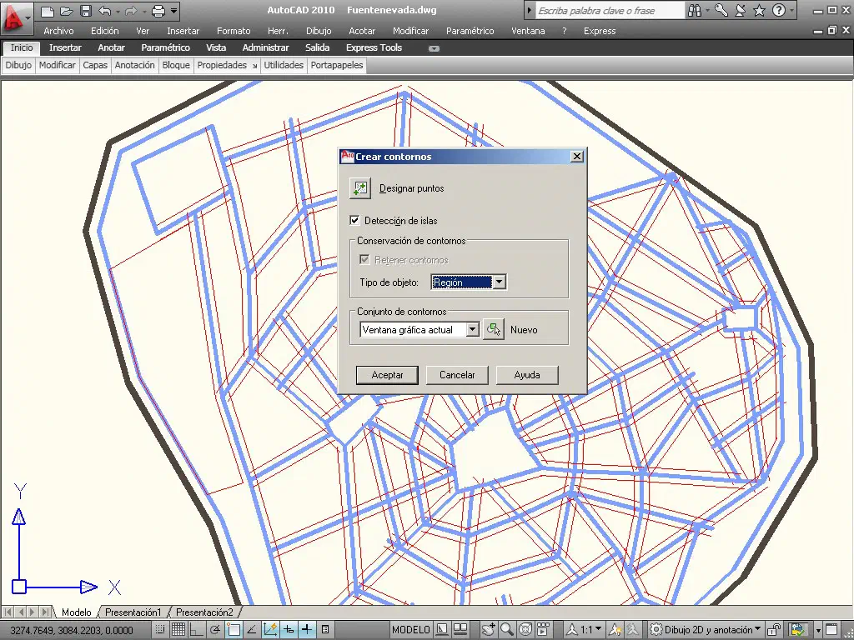Click the Aceptar button
This screenshot has height=640, width=854.
click(x=387, y=375)
